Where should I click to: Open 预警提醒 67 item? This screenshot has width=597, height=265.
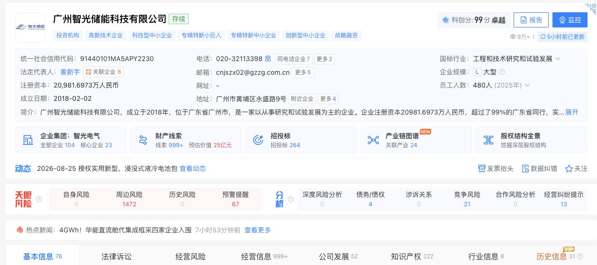tap(235, 199)
